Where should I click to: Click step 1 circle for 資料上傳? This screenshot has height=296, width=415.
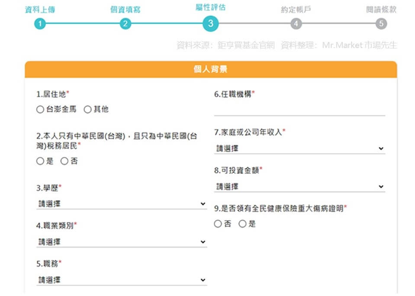point(40,23)
